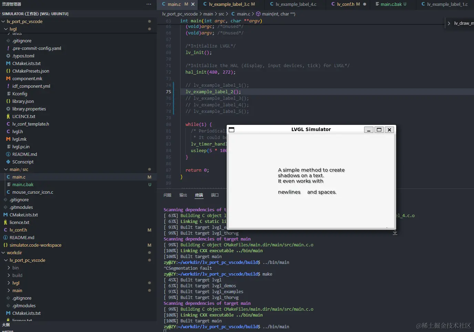
Task: Expand the lvgl folder under workdir
Action: pyautogui.click(x=16, y=283)
